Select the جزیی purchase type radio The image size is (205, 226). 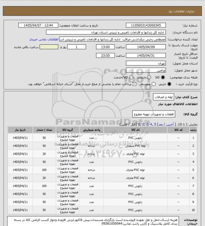click(169, 84)
